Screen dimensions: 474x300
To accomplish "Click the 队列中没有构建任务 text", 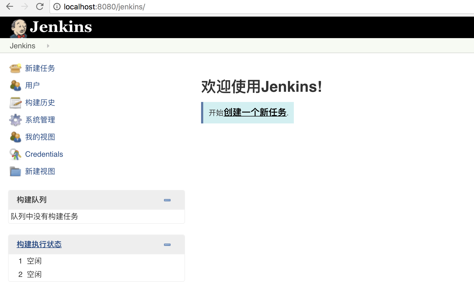I will pyautogui.click(x=45, y=216).
